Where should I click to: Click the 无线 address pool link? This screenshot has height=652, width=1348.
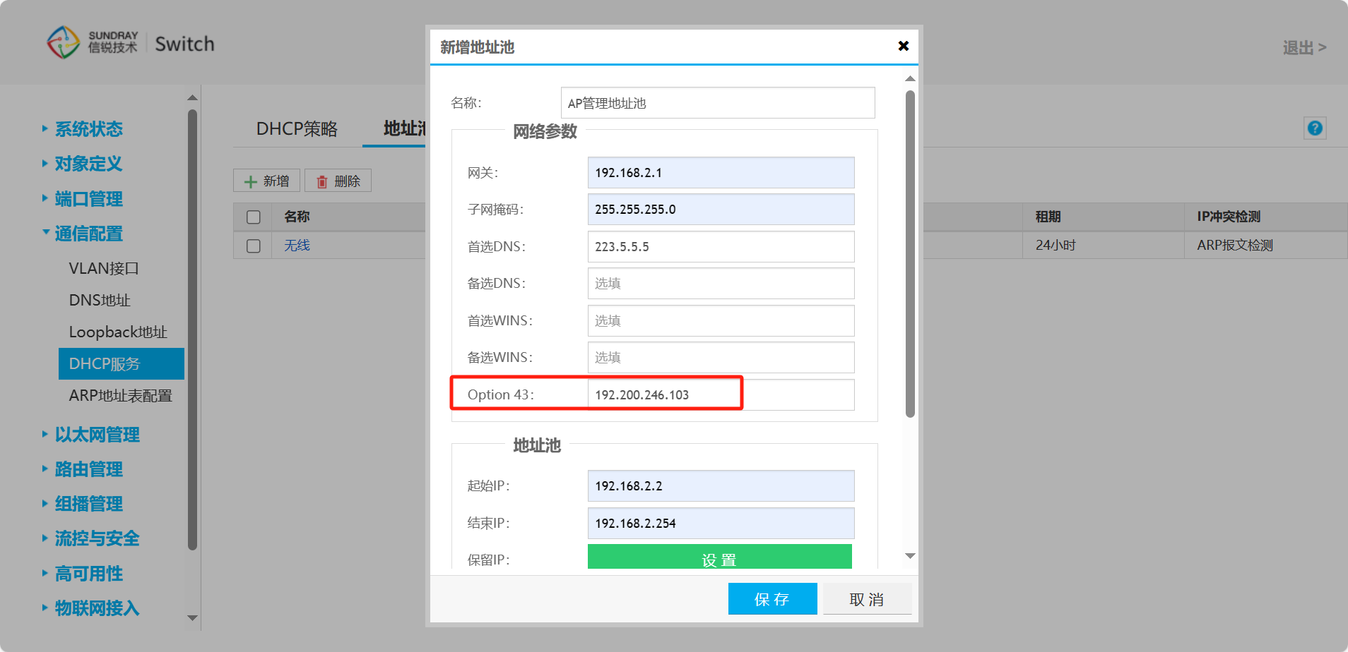(297, 246)
